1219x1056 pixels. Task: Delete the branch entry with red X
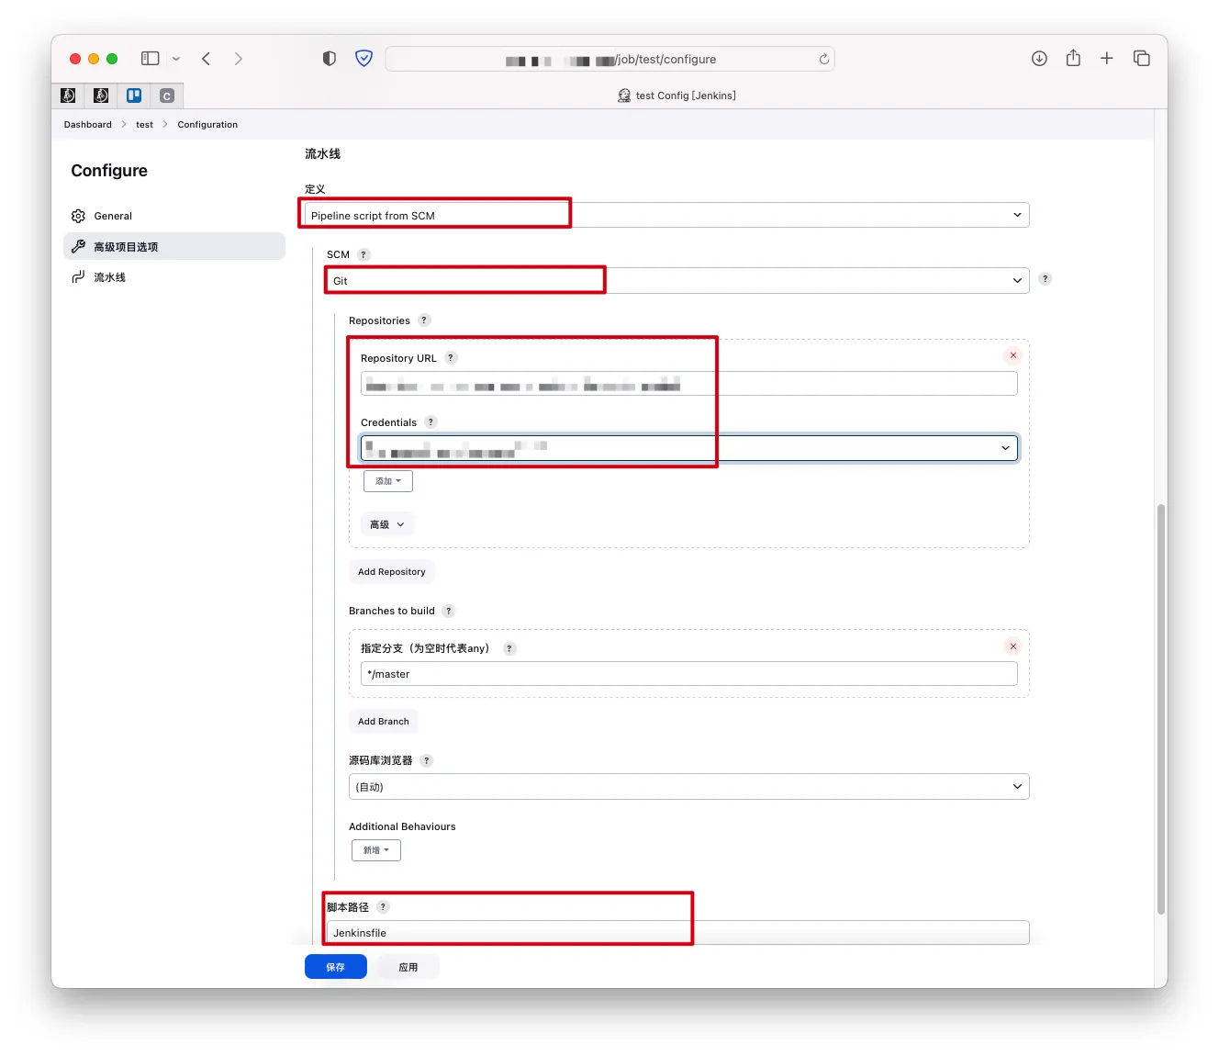click(x=1013, y=646)
